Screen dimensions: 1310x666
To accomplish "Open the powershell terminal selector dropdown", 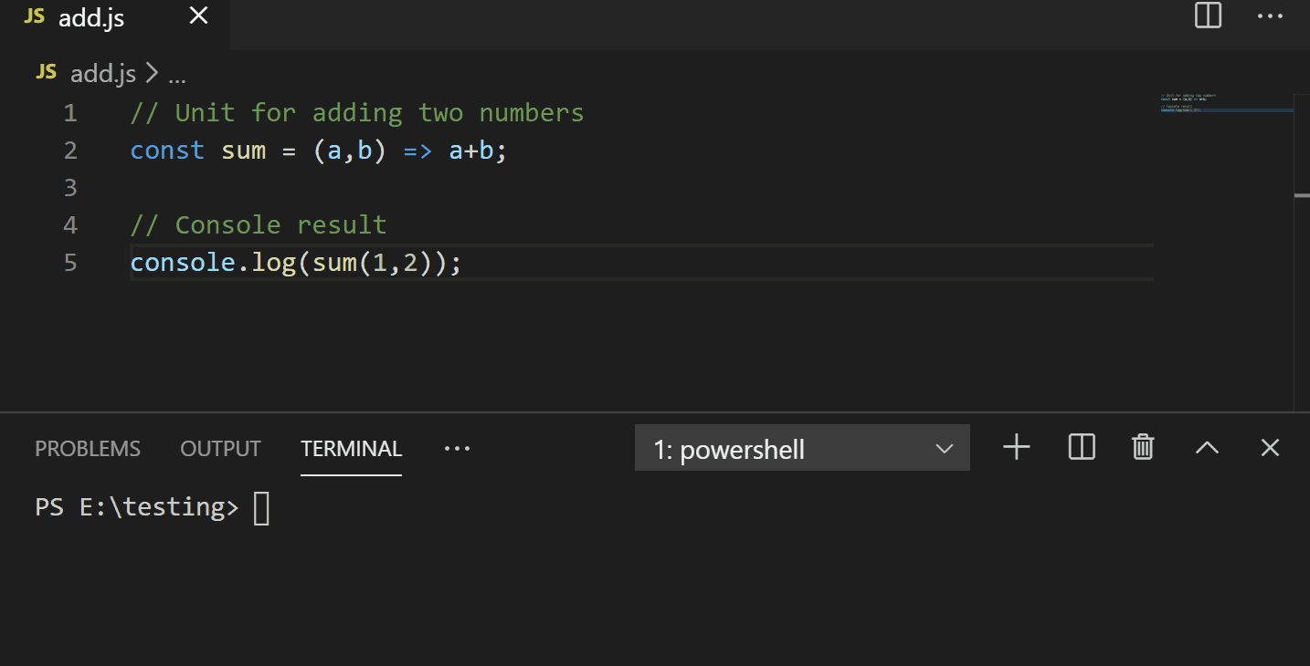I will click(801, 448).
